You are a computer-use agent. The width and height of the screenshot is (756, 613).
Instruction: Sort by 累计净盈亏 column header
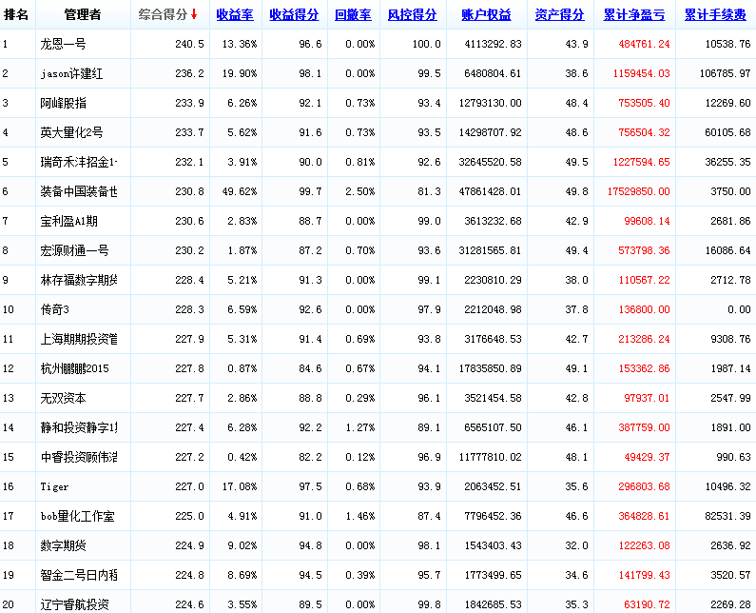[x=634, y=15]
